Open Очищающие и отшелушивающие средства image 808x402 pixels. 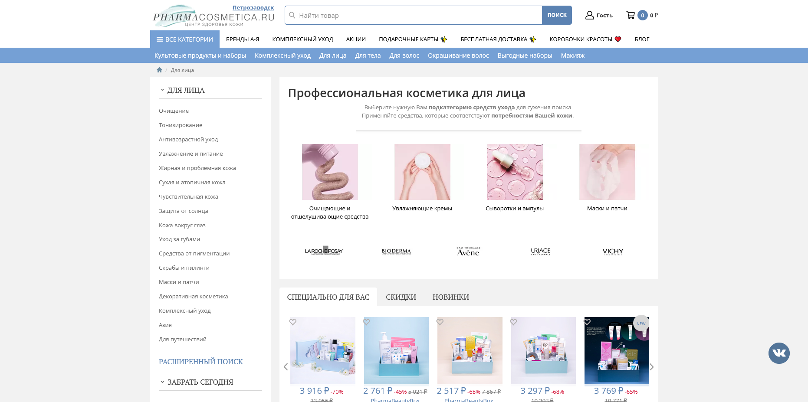tap(330, 172)
